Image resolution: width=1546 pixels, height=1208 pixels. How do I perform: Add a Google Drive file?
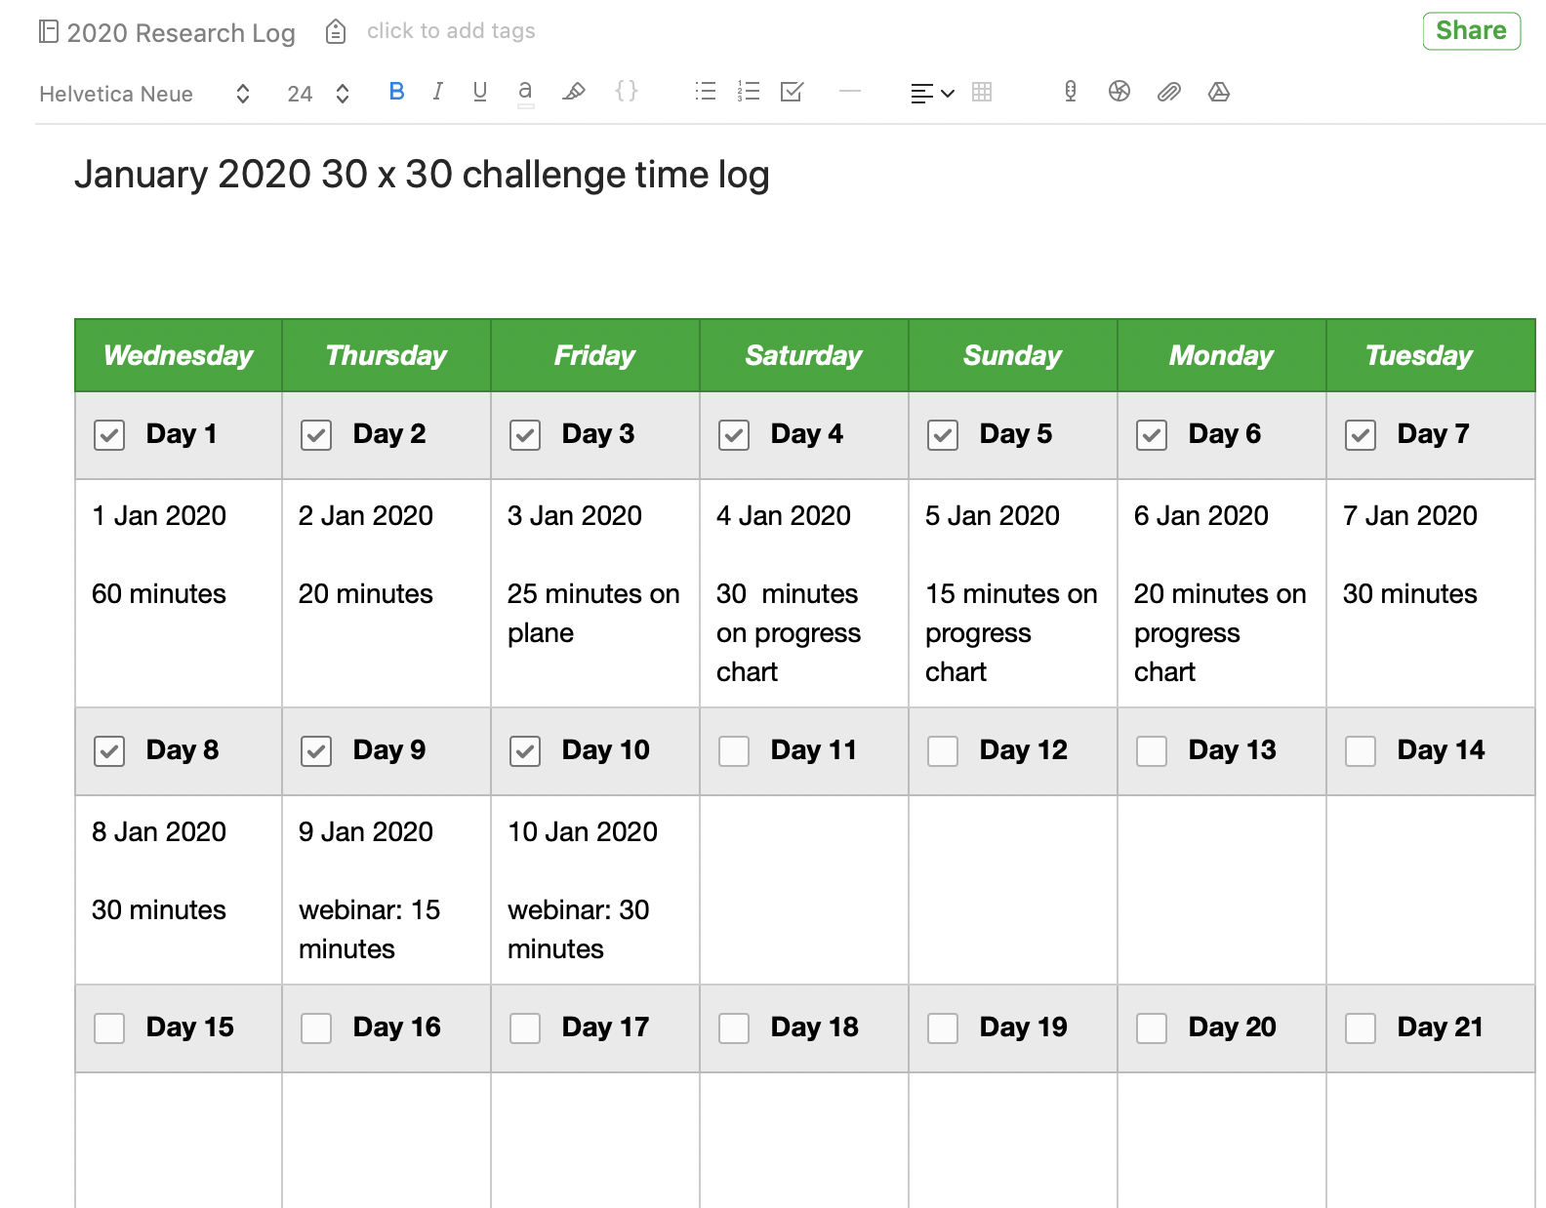pyautogui.click(x=1218, y=92)
